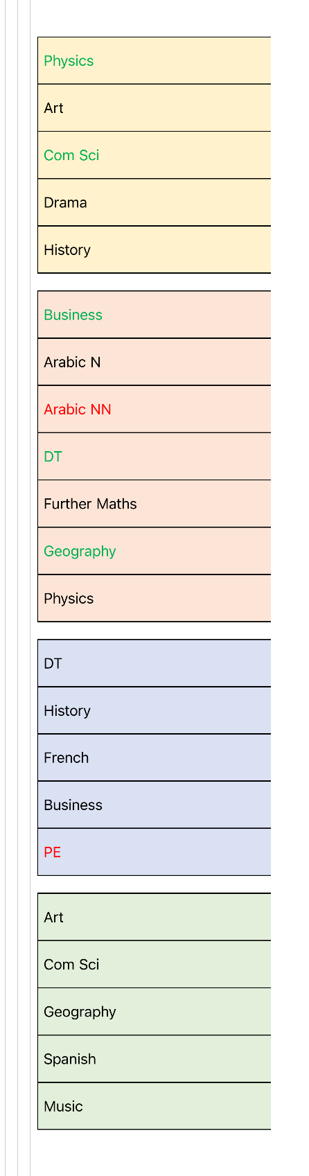Screen dimensions: 309x1176
Task: Select the Spanish cell
Action: 154,1059
